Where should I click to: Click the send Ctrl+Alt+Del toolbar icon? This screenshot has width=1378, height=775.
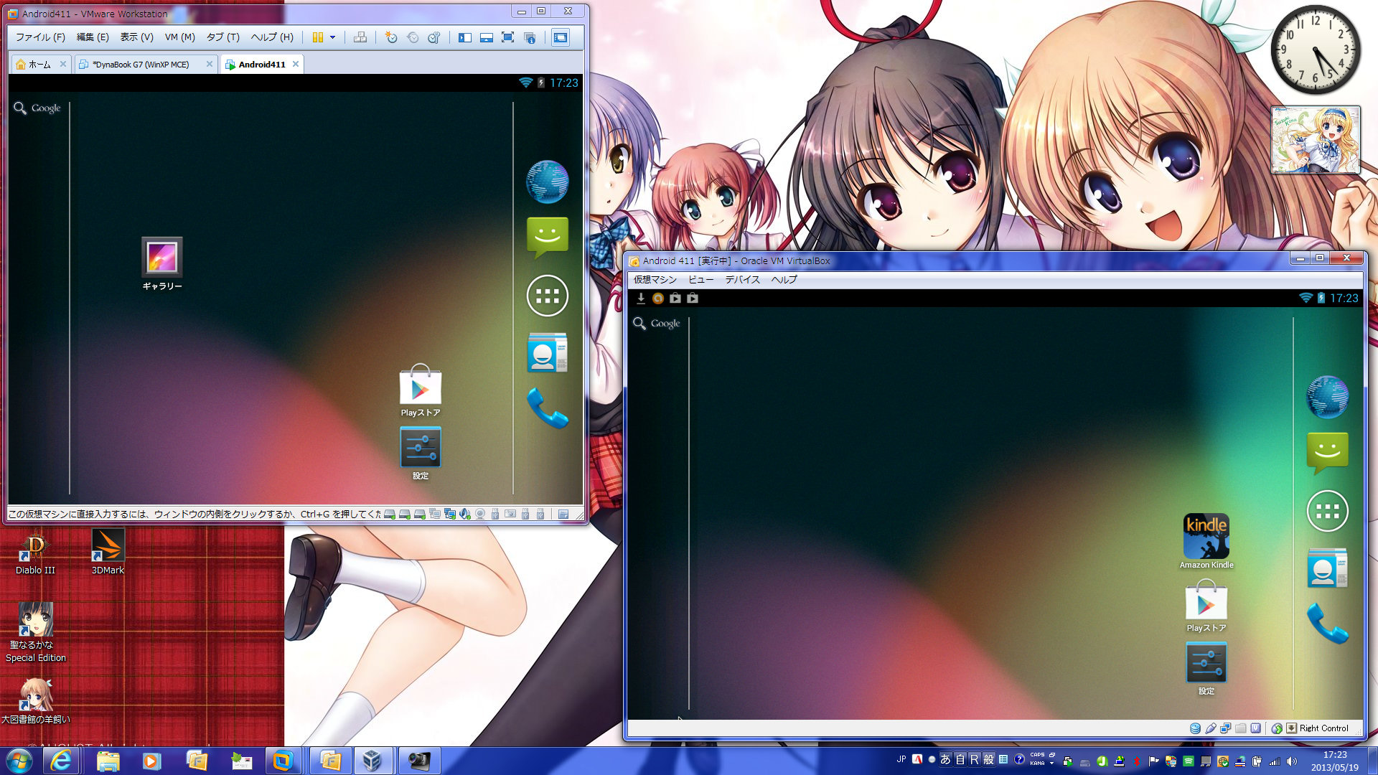point(360,37)
